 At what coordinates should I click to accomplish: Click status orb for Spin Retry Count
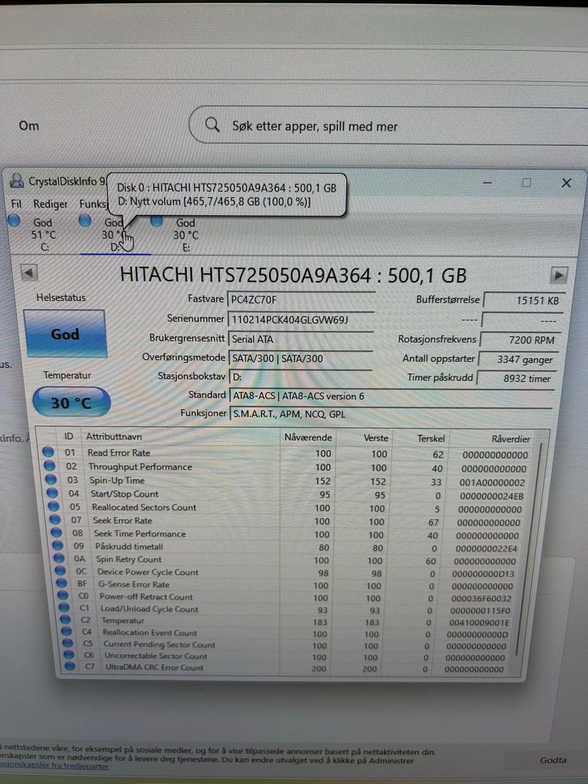point(59,559)
